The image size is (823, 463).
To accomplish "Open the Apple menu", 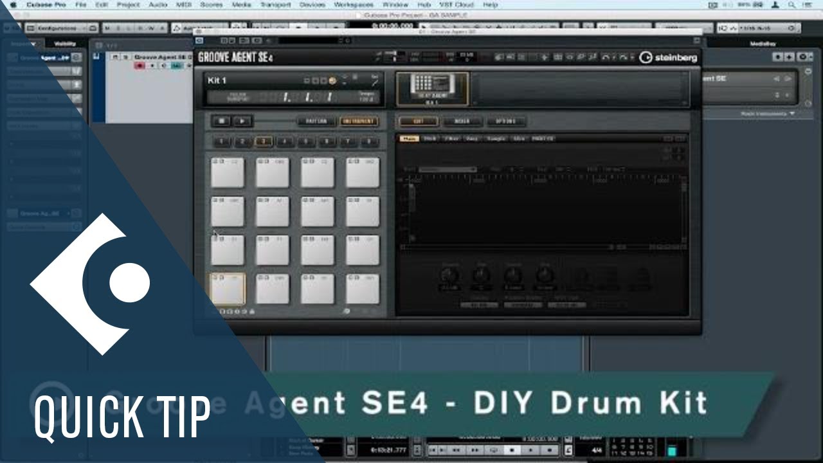I will [12, 5].
